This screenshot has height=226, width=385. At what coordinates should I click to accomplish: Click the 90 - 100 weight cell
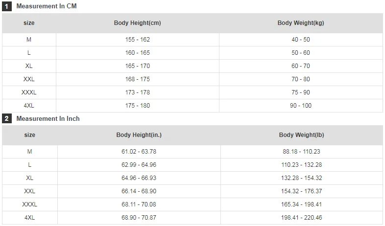click(301, 106)
